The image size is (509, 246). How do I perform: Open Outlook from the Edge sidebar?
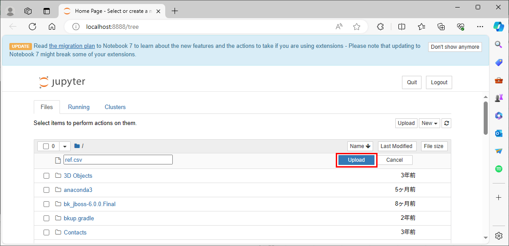pyautogui.click(x=499, y=133)
